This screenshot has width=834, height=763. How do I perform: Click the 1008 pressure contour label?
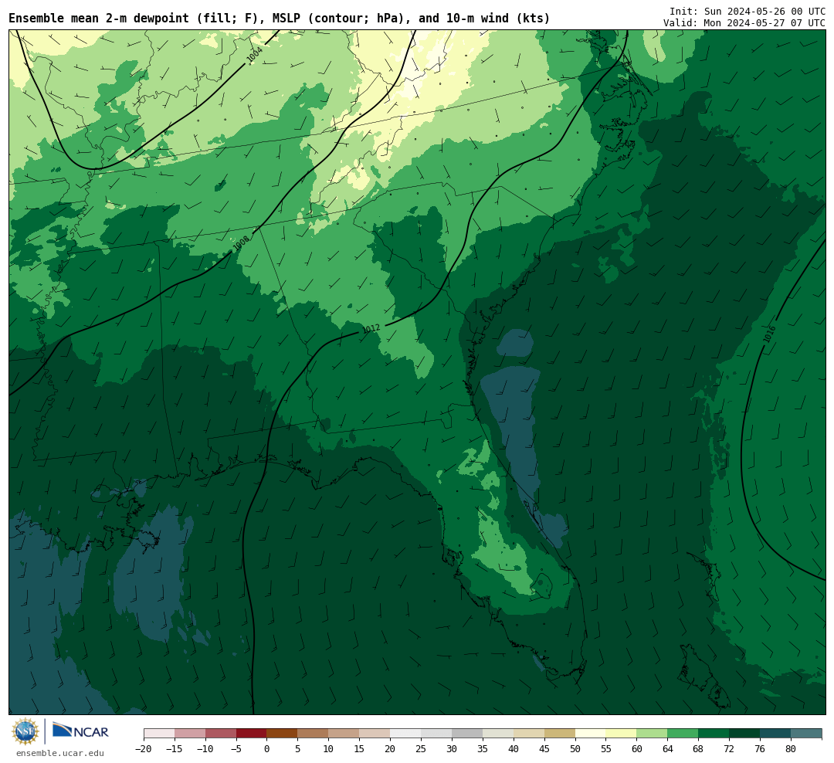pyautogui.click(x=241, y=244)
